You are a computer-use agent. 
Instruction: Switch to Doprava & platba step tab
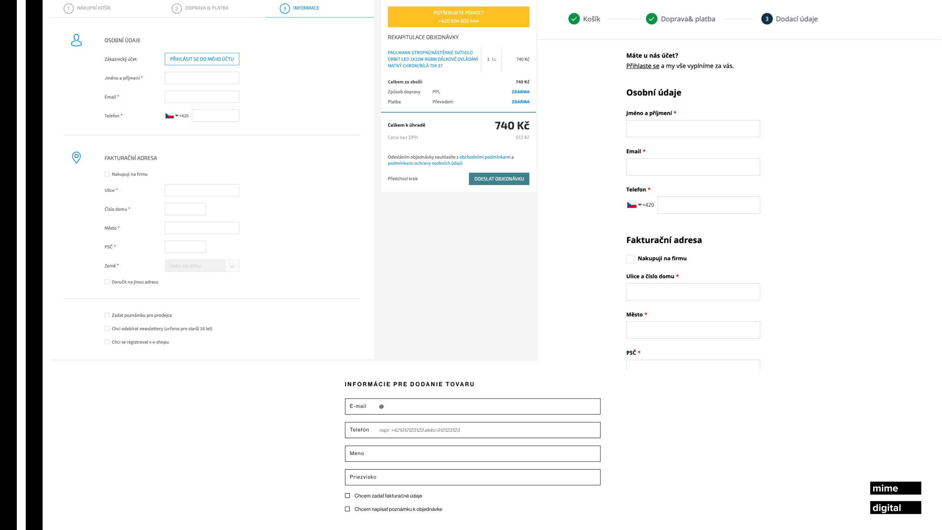[x=207, y=8]
